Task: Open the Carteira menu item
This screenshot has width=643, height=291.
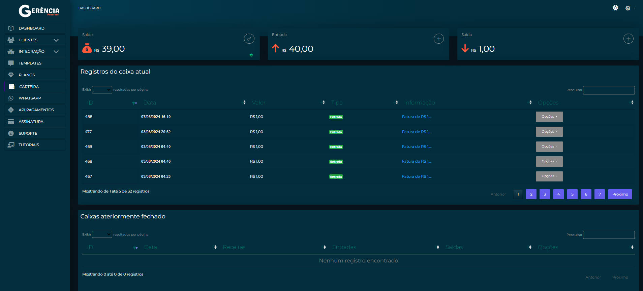Action: 29,87
